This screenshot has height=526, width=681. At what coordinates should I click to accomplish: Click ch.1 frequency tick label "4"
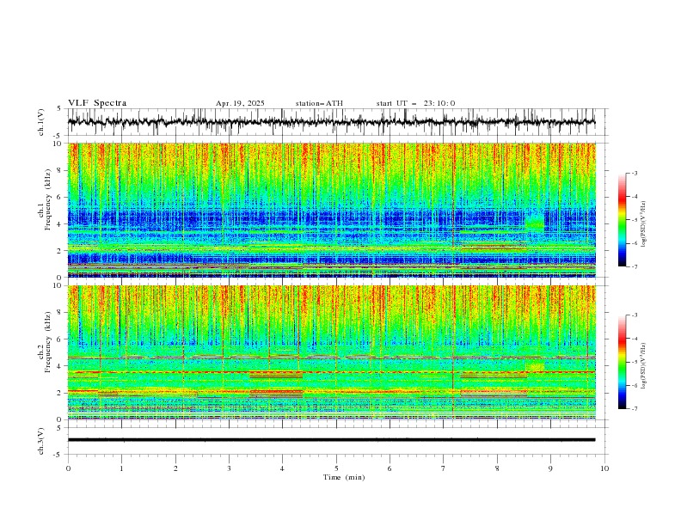[61, 224]
